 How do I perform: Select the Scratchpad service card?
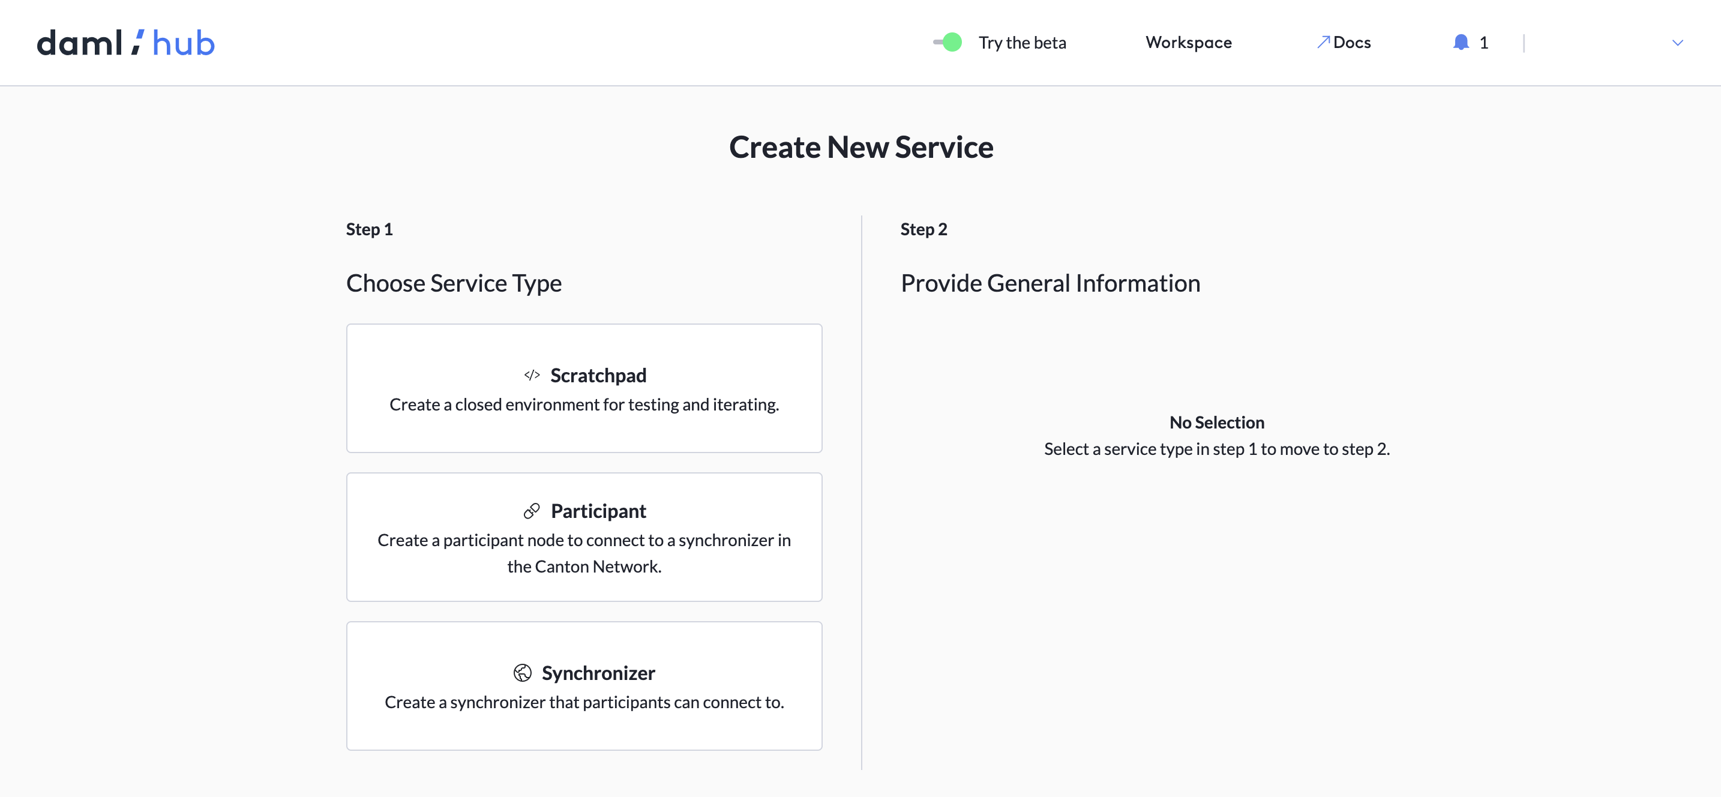584,388
